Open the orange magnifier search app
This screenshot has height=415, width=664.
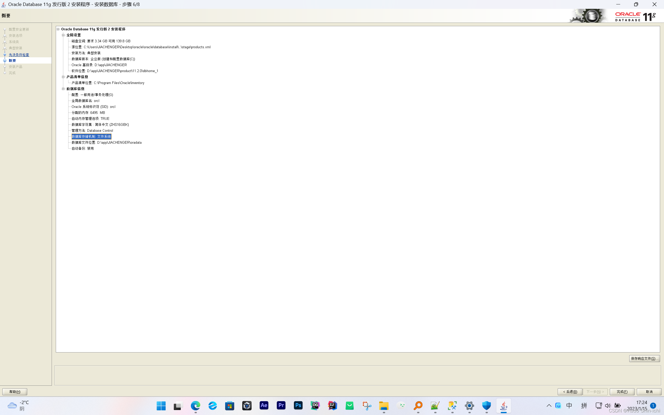[x=418, y=406]
